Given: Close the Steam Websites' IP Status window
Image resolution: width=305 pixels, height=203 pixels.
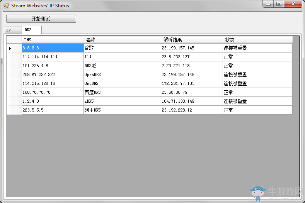Looking at the screenshot, I should [293, 4].
